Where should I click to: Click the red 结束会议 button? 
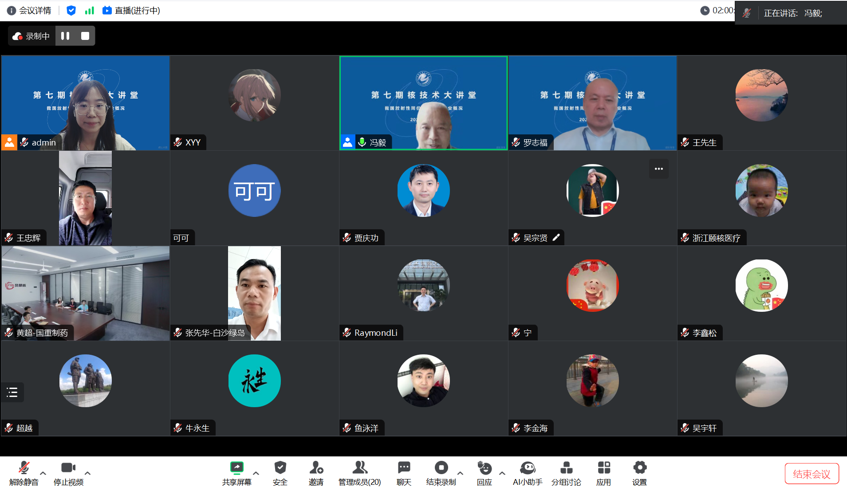point(812,474)
